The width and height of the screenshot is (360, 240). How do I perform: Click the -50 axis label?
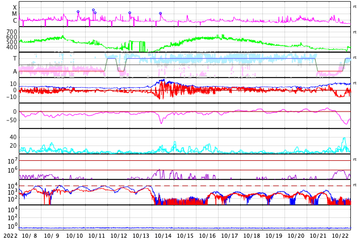click(x=11, y=120)
